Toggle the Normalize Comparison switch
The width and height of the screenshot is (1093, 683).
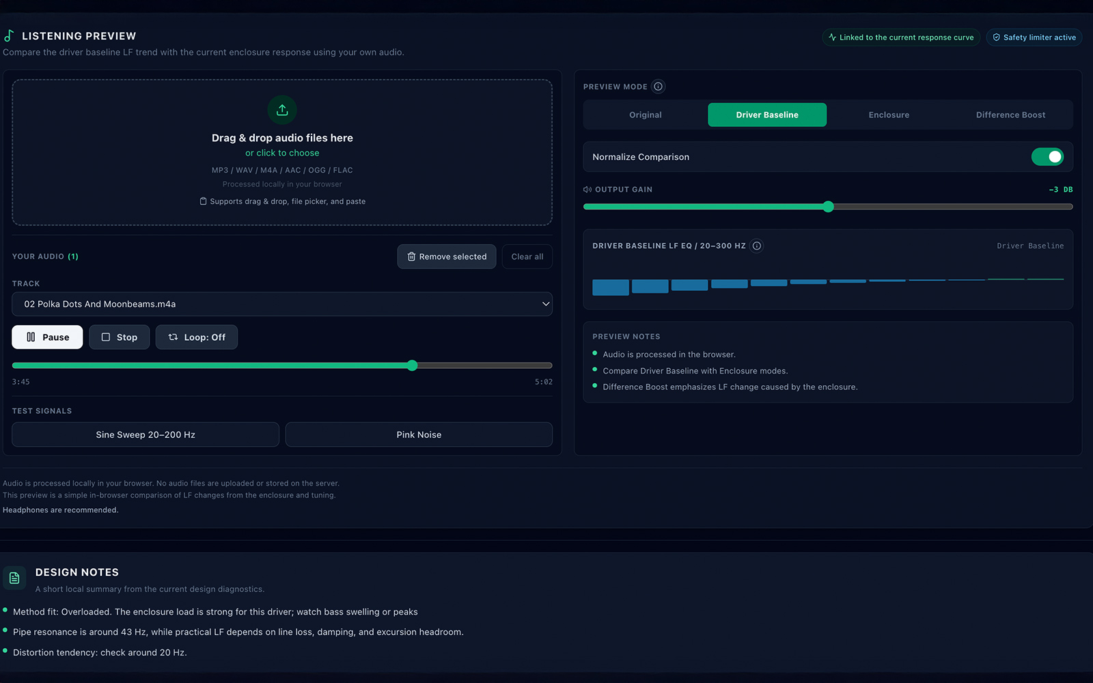pyautogui.click(x=1047, y=157)
